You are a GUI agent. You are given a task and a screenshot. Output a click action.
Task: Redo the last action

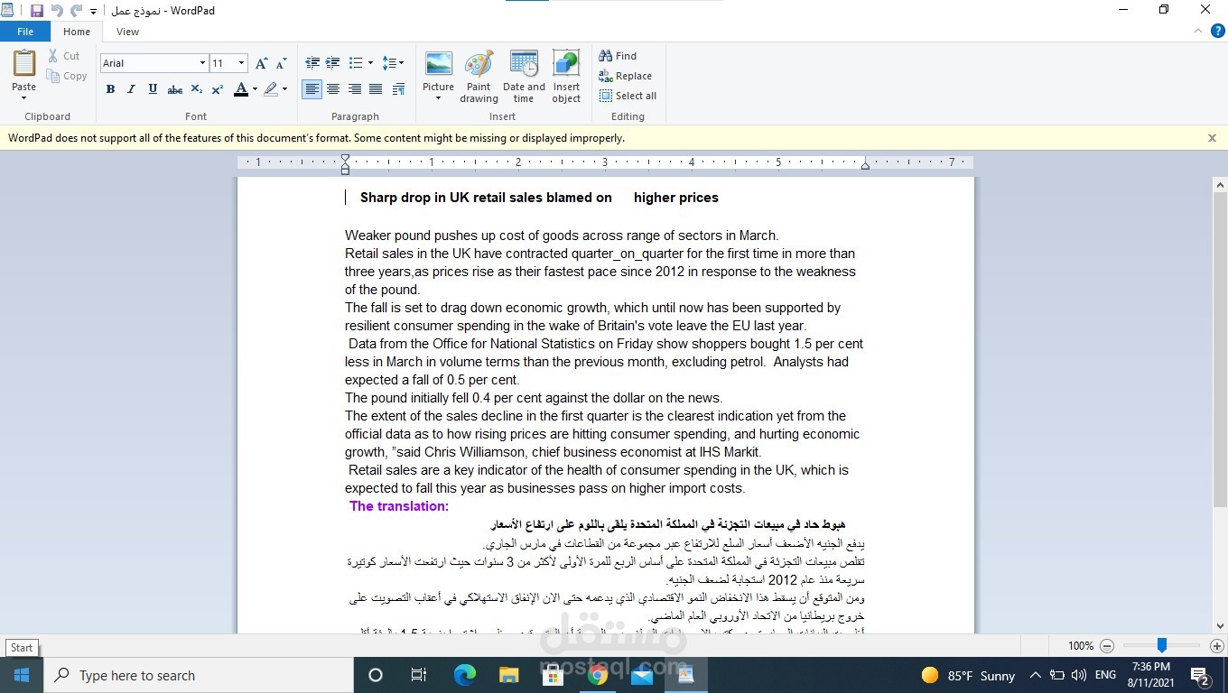77,11
